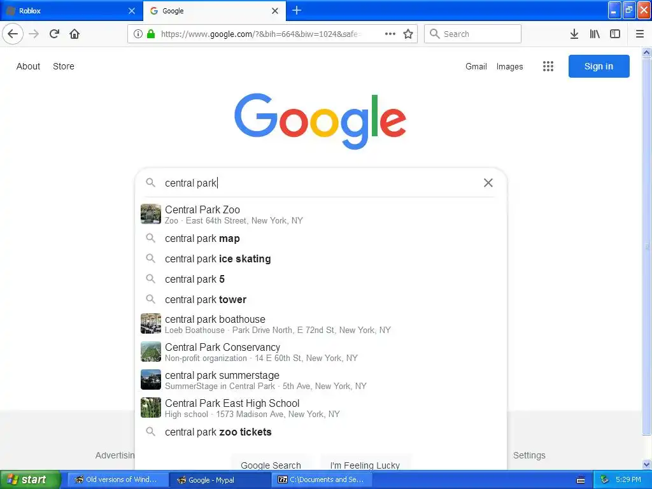Click the system tray network icon
652x489 pixels.
(x=604, y=479)
